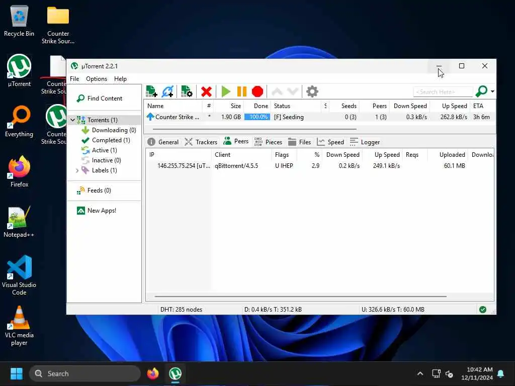Open the Everything desktop shortcut
This screenshot has width=515, height=386.
[19, 121]
